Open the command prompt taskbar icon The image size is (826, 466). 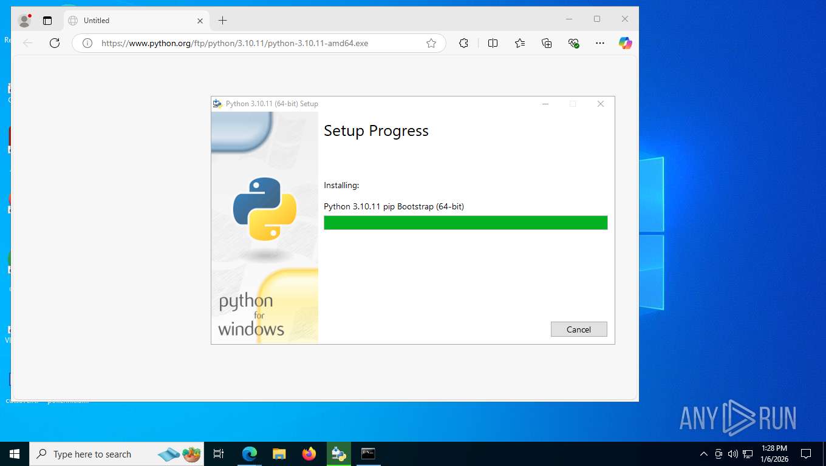[368, 454]
